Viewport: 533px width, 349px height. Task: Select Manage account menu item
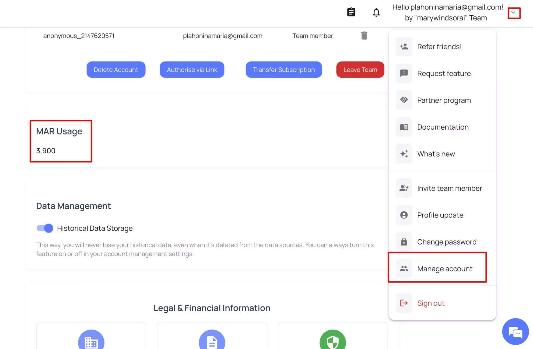tap(444, 269)
